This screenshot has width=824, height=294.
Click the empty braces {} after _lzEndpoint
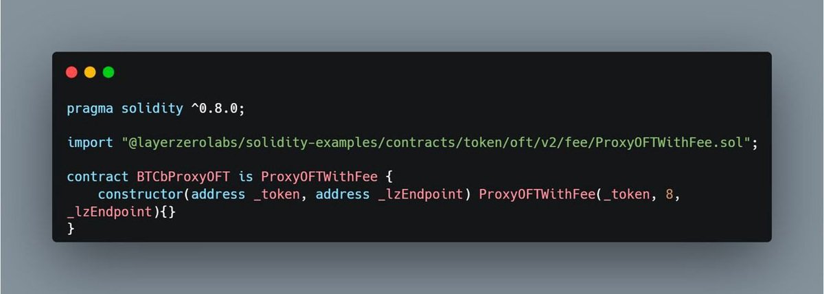[168, 212]
